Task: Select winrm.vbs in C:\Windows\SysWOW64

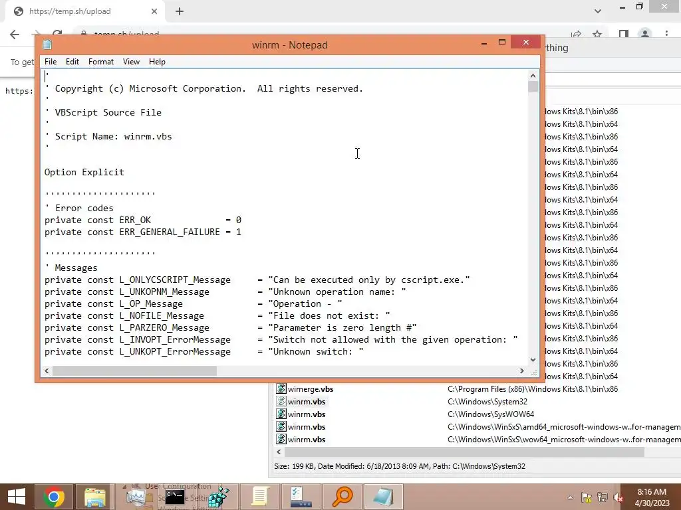Action: [307, 414]
